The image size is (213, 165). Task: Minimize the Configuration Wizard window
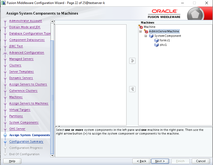click(x=182, y=3)
